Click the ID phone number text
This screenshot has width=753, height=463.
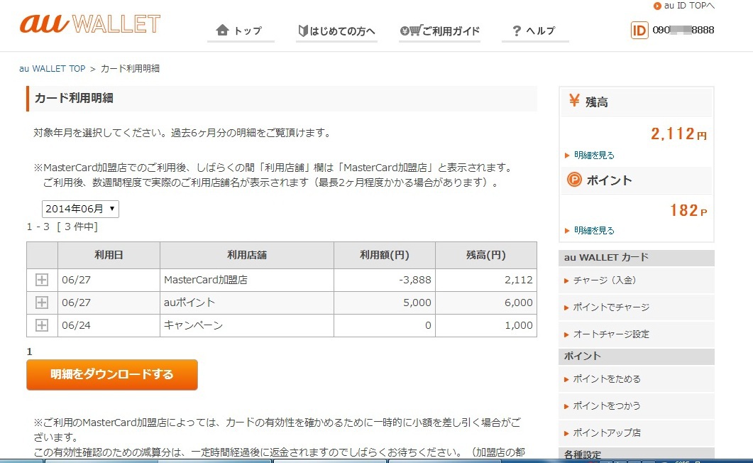pyautogui.click(x=683, y=30)
